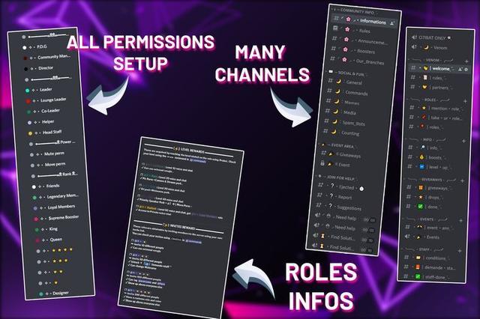Collapse the STAFF category header

tap(424, 249)
